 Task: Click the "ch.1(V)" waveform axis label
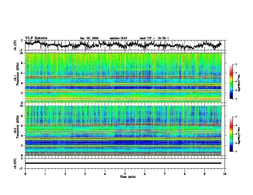click(15, 45)
